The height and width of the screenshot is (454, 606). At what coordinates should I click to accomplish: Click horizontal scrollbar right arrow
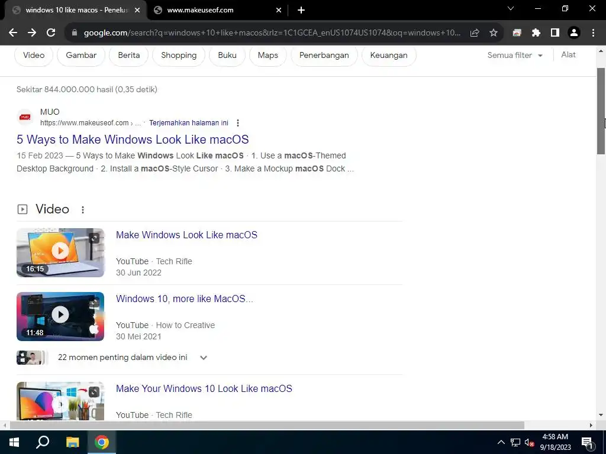(x=591, y=425)
